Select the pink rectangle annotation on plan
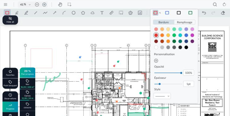230x116 pixels. point(41,58)
